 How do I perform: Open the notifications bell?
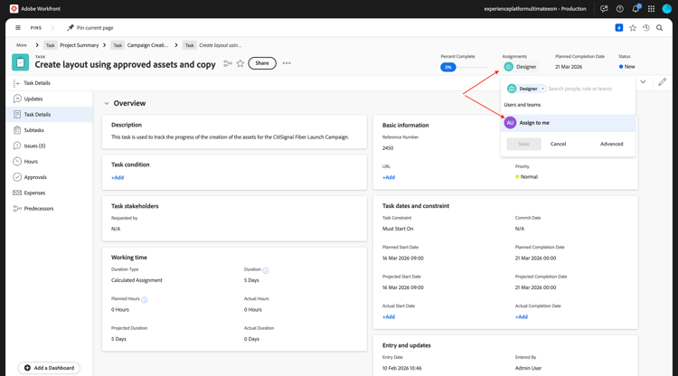pyautogui.click(x=635, y=9)
